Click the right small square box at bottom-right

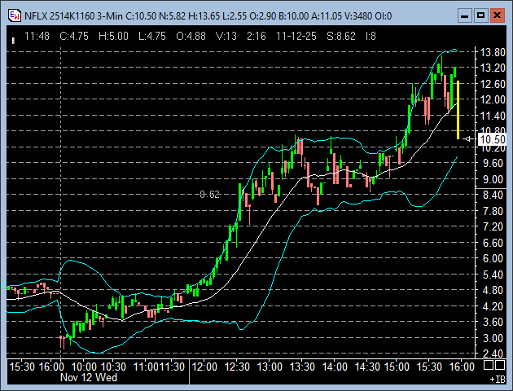tap(502, 364)
